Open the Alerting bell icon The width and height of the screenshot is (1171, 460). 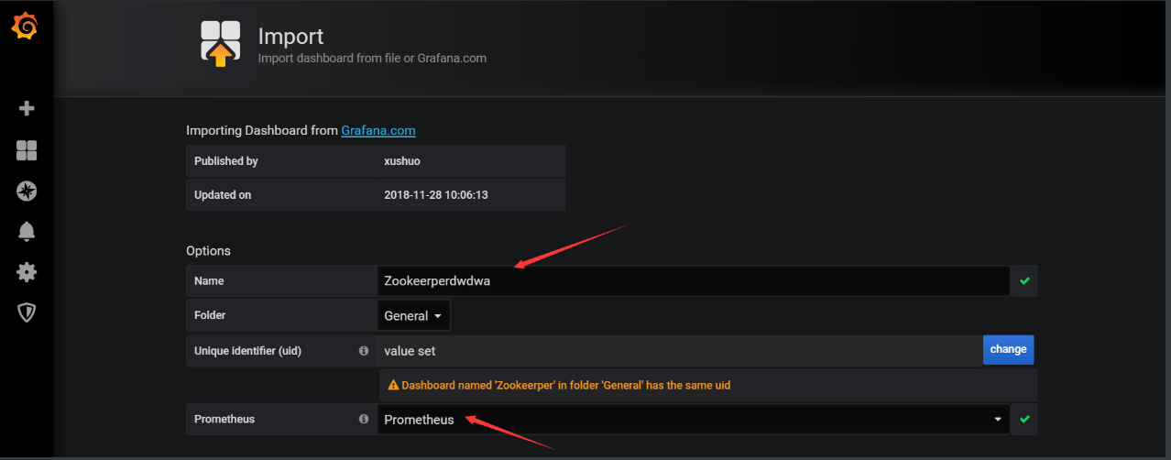point(27,232)
